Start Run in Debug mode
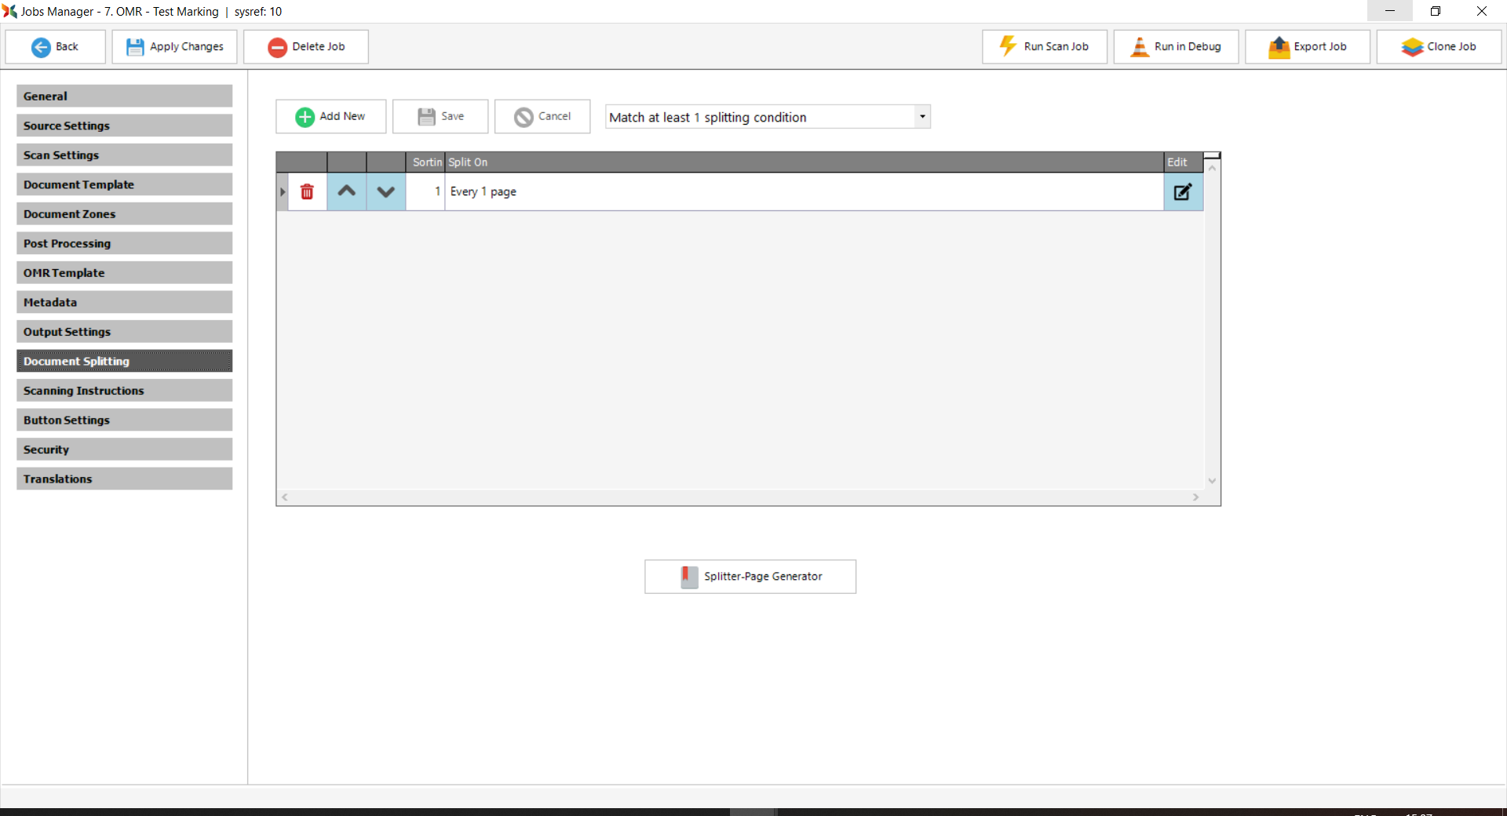Viewport: 1507px width, 816px height. point(1175,47)
